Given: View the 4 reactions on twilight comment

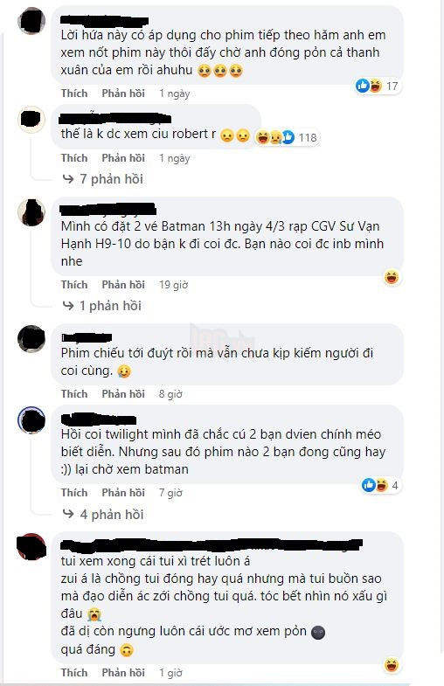Looking at the screenshot, I should tap(380, 485).
